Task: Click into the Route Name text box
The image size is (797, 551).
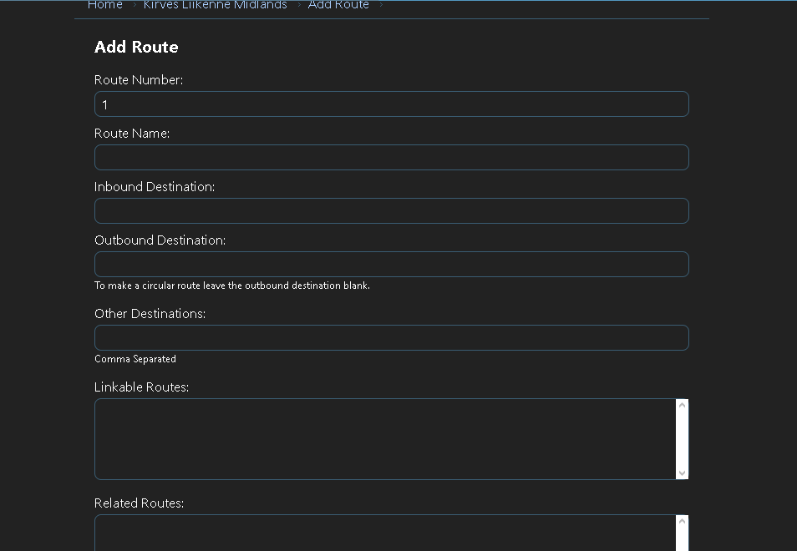Action: (x=391, y=158)
